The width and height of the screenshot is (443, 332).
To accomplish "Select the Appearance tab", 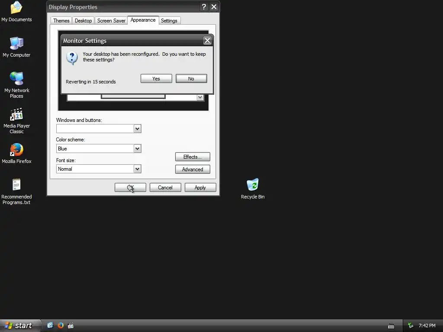I will point(143,20).
